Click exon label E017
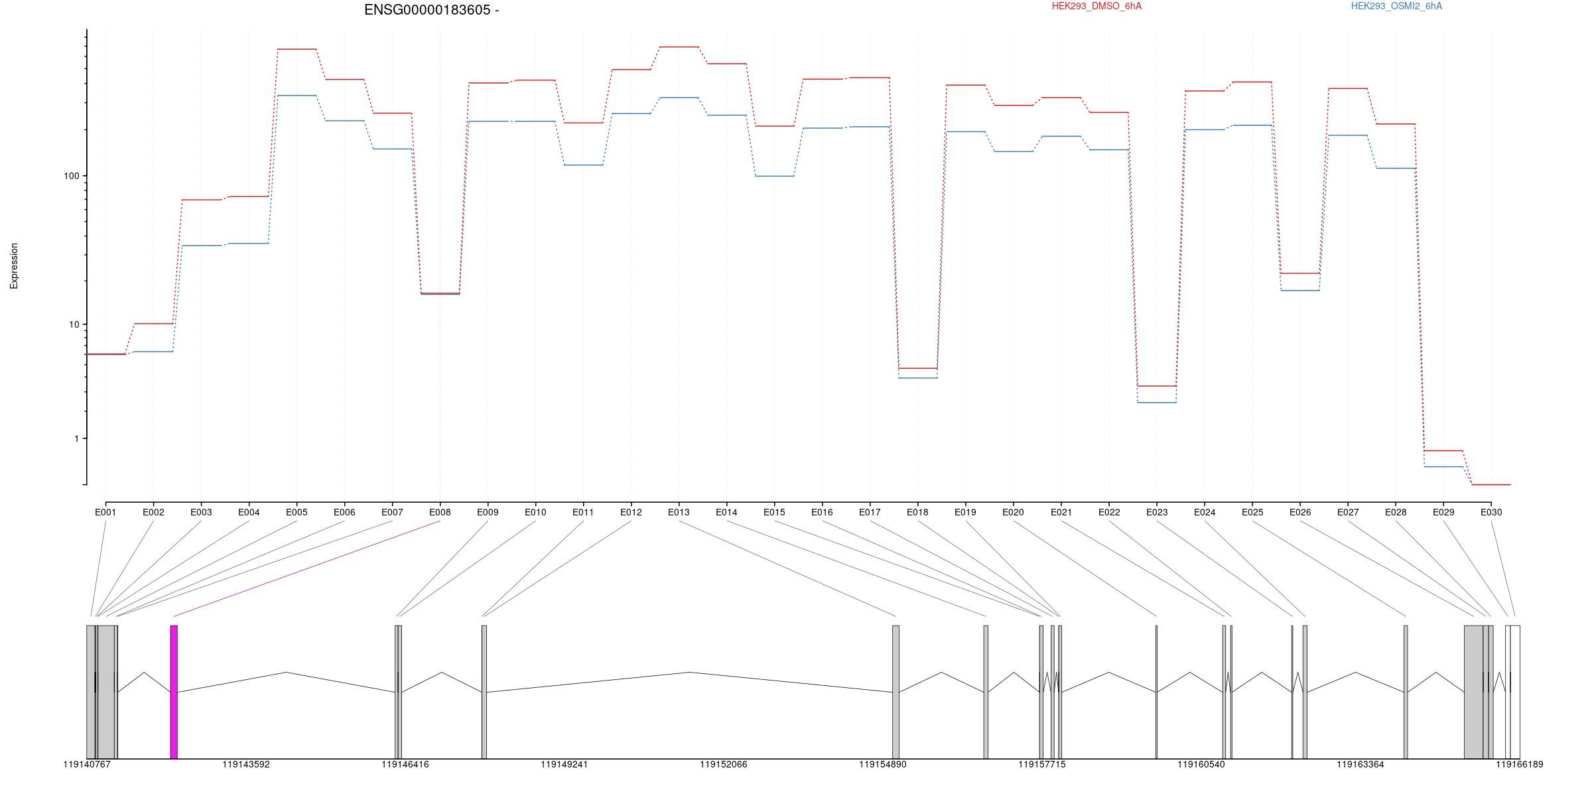1592x796 pixels. [870, 512]
